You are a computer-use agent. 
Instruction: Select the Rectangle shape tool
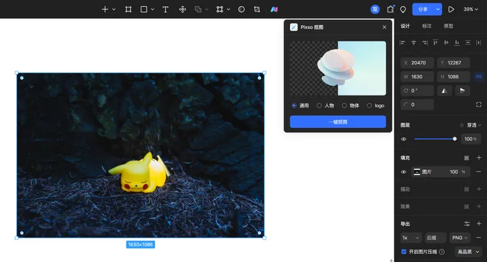(x=144, y=9)
